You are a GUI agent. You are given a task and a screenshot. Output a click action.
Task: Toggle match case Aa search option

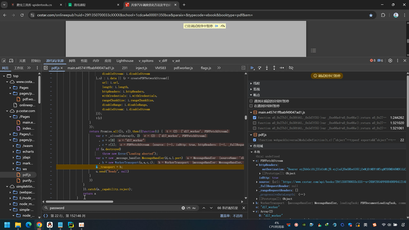coord(194,208)
